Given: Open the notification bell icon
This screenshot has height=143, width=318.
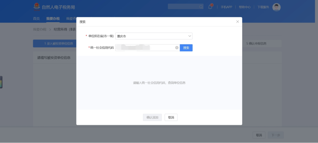Looking at the screenshot, I should pos(210,7).
